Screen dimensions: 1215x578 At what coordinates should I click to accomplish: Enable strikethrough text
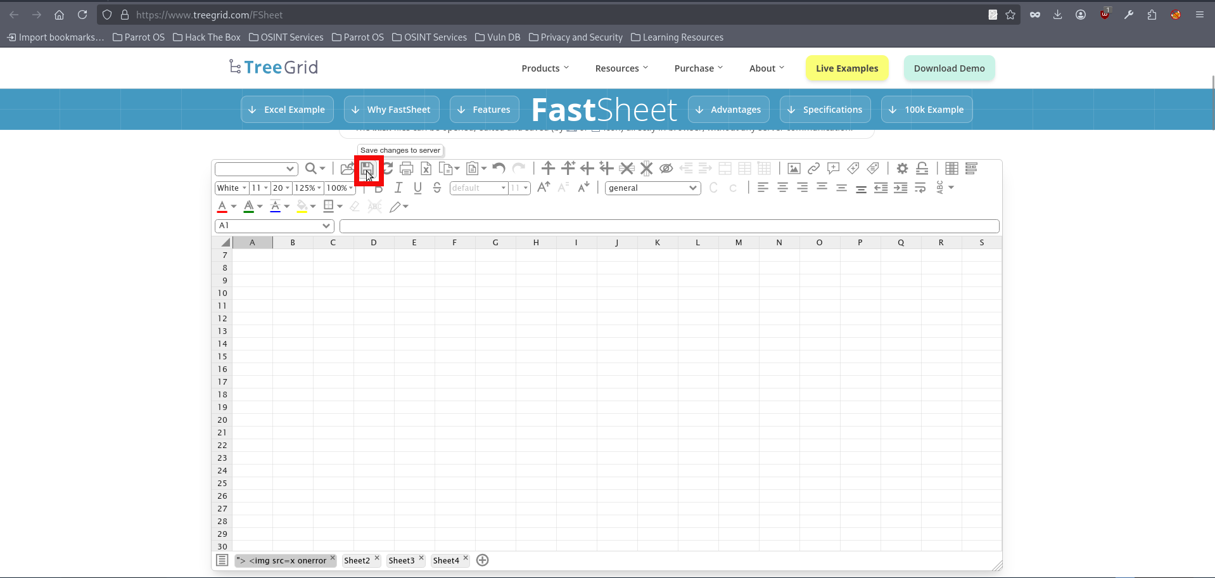click(x=437, y=188)
